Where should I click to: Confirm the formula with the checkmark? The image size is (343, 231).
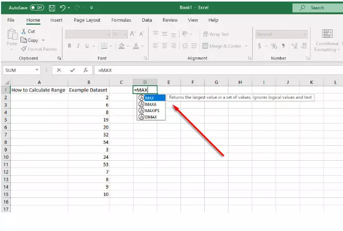click(x=72, y=70)
